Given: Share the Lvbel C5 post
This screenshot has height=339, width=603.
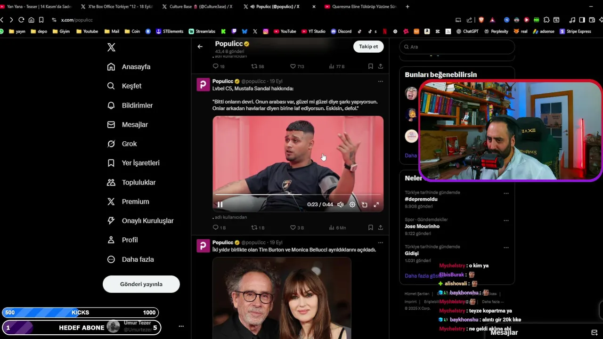Looking at the screenshot, I should click(x=381, y=227).
